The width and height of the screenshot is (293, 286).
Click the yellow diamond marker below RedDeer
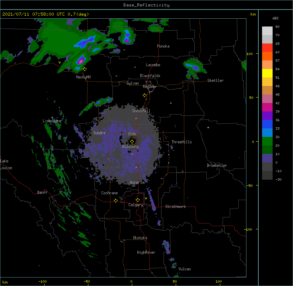pos(144,95)
